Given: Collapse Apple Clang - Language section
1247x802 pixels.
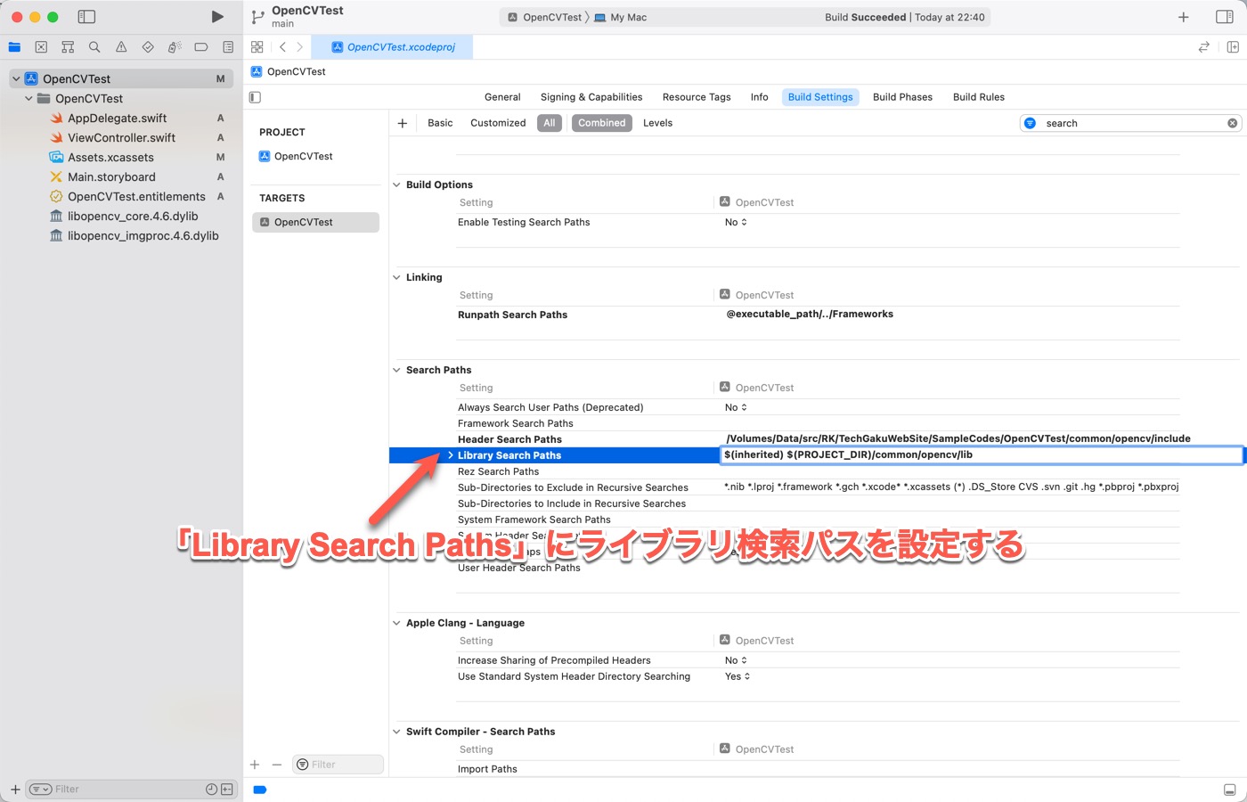Looking at the screenshot, I should 397,624.
